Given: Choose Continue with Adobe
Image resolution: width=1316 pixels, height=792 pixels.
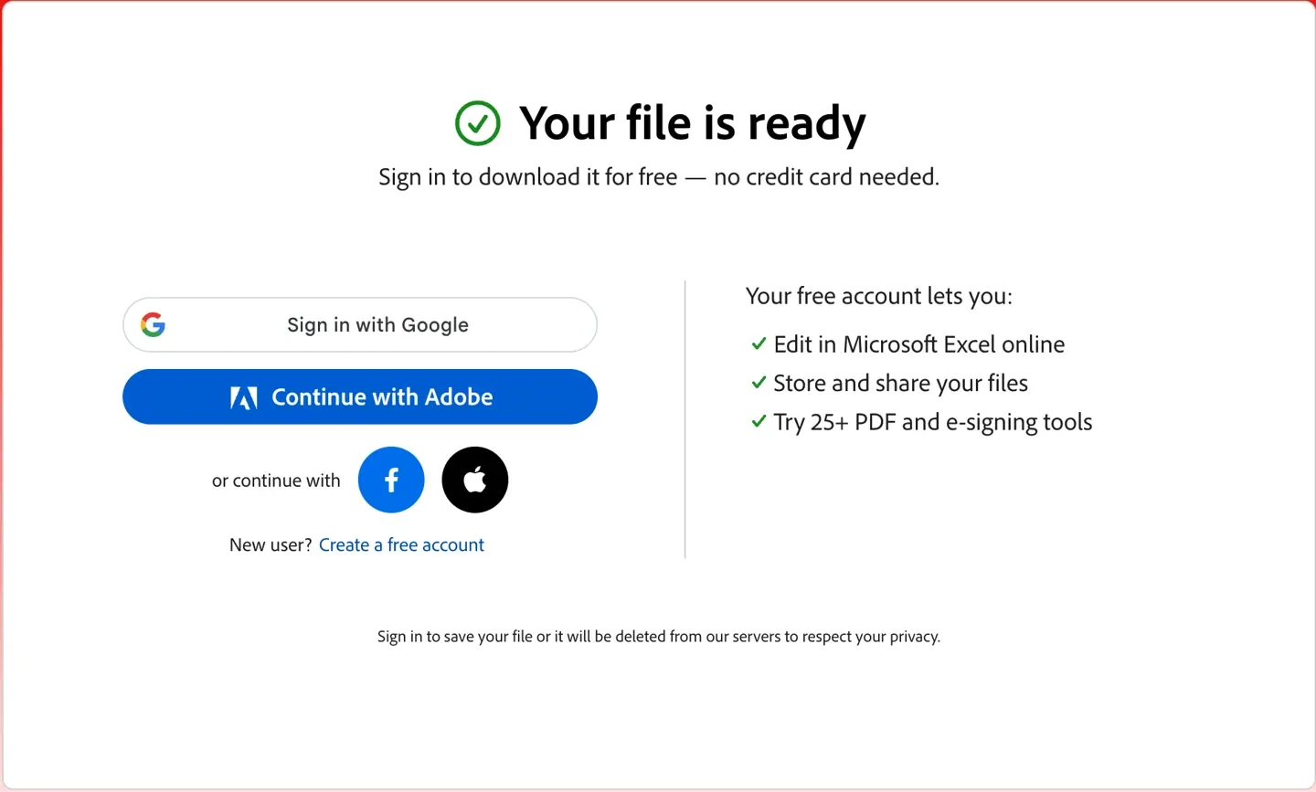Looking at the screenshot, I should coord(360,396).
